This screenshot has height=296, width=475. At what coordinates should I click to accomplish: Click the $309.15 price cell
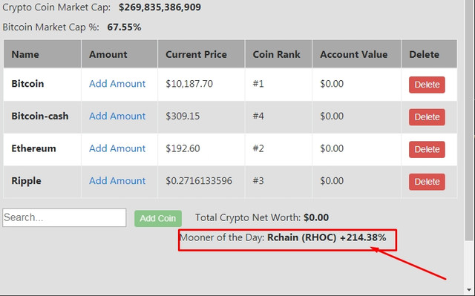201,116
